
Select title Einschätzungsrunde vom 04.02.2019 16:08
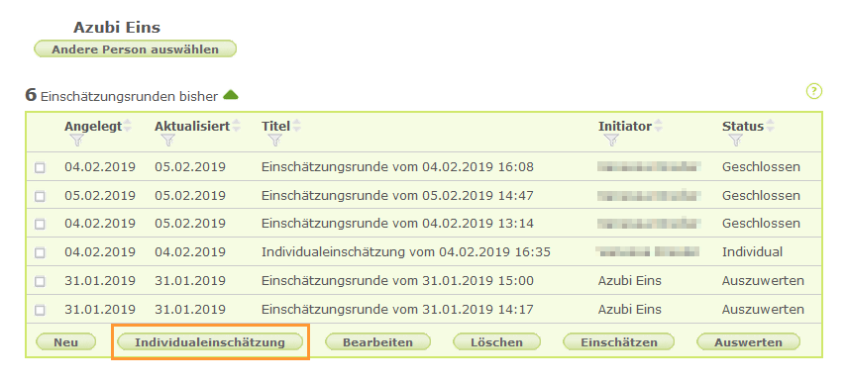397,167
